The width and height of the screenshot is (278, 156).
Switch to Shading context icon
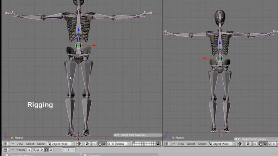pos(38,150)
